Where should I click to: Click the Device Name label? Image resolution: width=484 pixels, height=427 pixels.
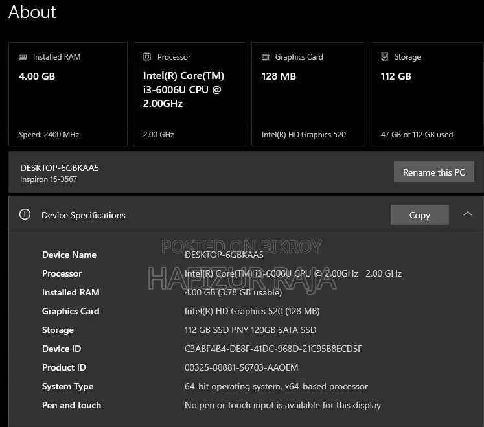coord(69,255)
